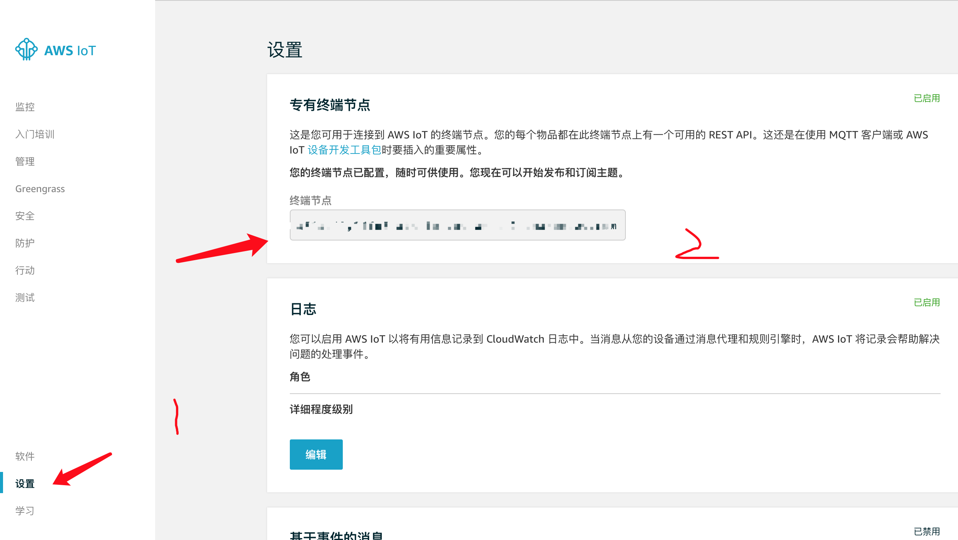Click 已启用 status on 日志 card
The width and height of the screenshot is (958, 540).
[926, 303]
